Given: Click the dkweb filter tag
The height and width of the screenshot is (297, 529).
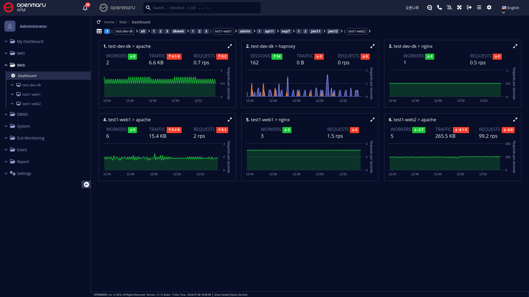Looking at the screenshot, I should pos(178,31).
